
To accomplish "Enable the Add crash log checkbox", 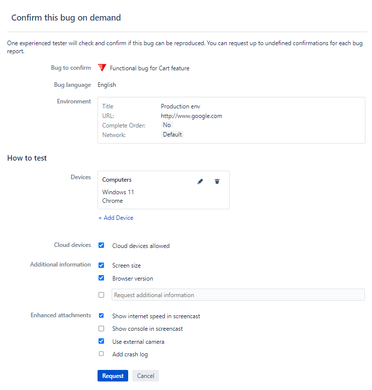I will point(101,354).
